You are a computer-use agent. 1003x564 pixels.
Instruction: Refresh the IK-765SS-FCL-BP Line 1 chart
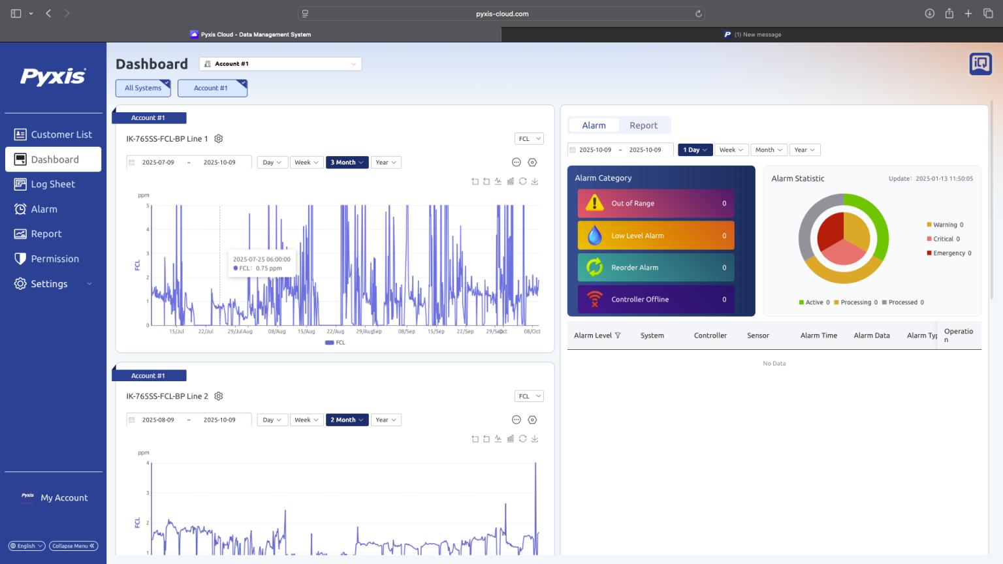(522, 181)
